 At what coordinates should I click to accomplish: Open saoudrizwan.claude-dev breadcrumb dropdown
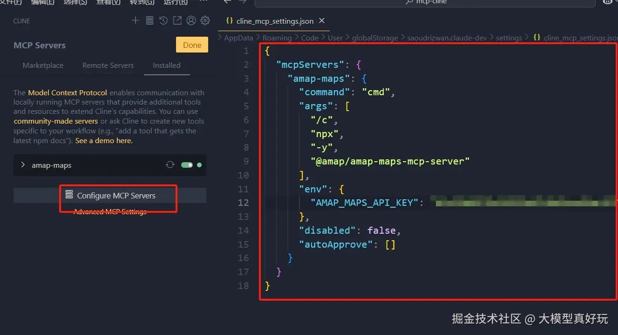click(447, 38)
